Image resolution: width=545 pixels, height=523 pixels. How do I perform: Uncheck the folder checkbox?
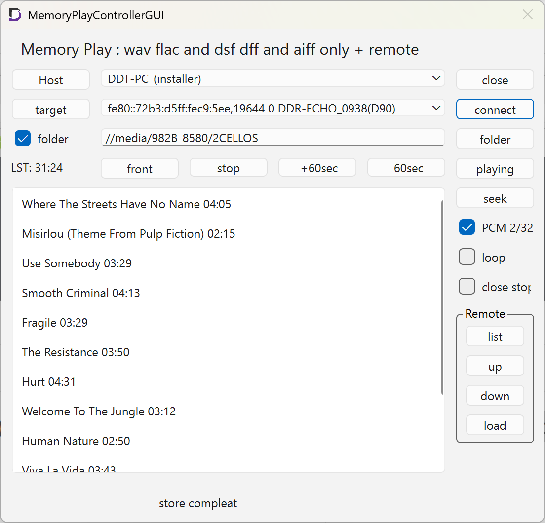click(x=23, y=138)
